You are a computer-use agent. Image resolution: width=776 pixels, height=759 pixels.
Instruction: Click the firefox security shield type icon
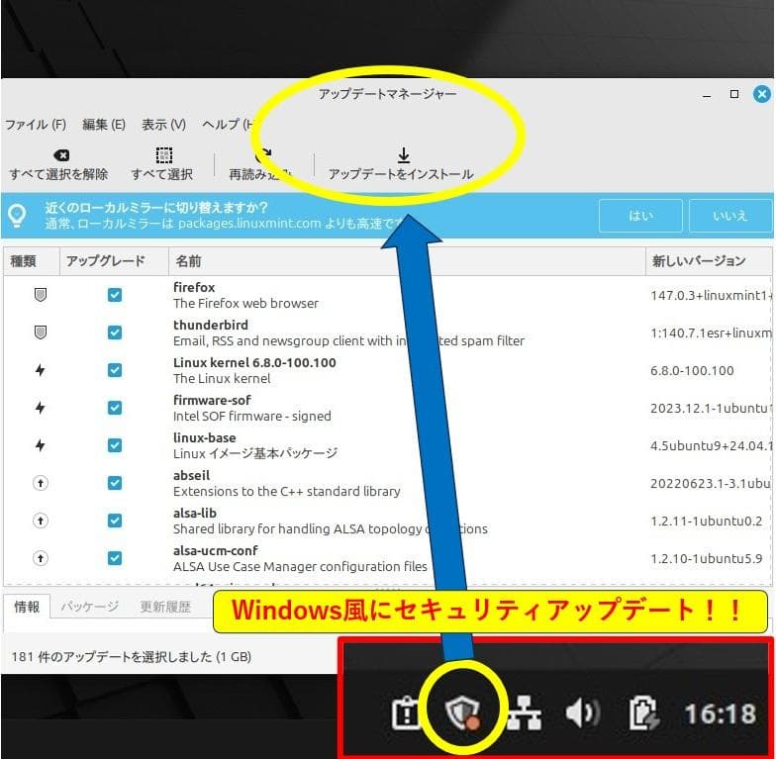click(x=41, y=295)
